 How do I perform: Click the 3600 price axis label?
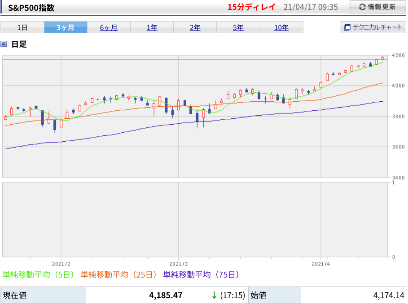point(399,147)
